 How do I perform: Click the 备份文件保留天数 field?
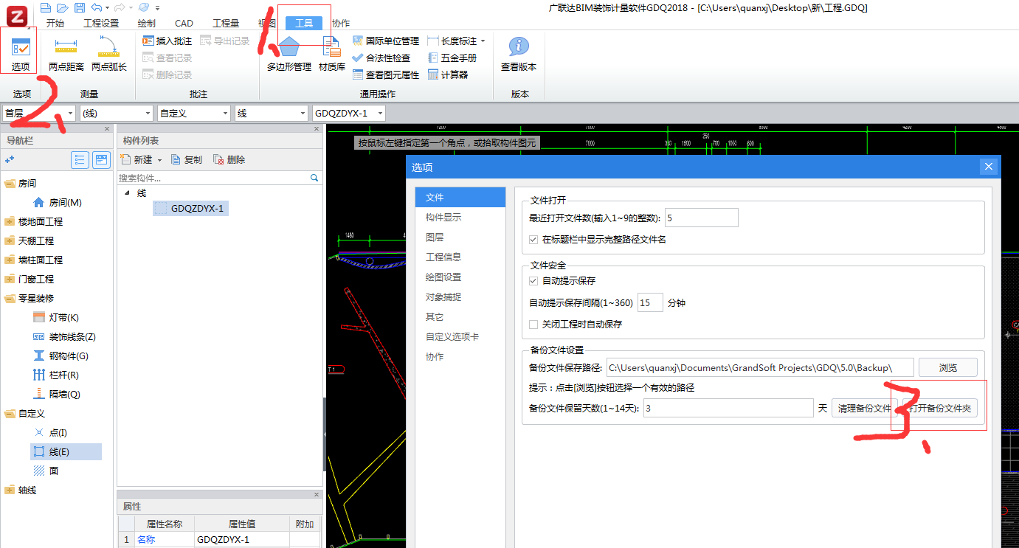[x=728, y=408]
